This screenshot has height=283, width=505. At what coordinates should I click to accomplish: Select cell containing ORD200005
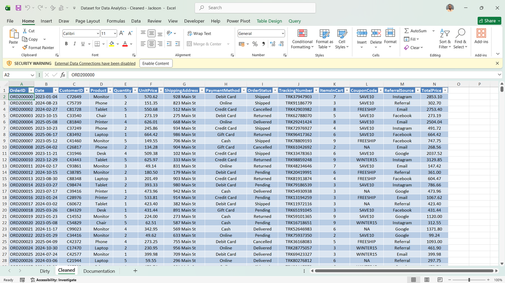pos(21,128)
